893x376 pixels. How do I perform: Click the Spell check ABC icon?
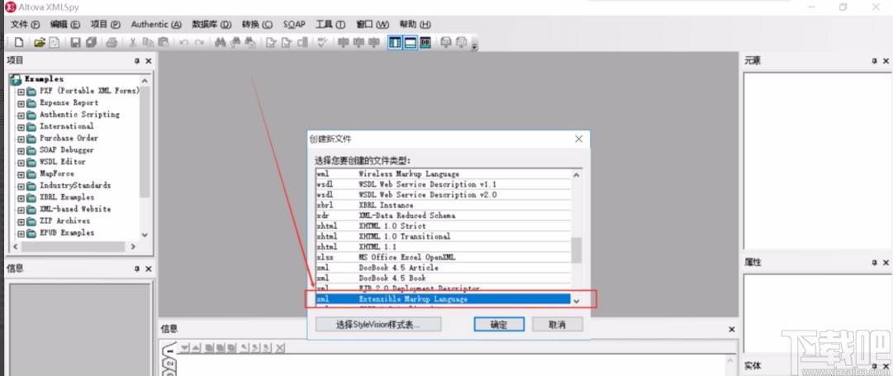click(x=322, y=42)
